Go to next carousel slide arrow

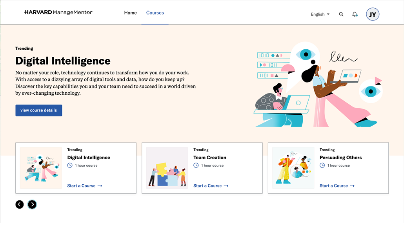click(x=32, y=205)
